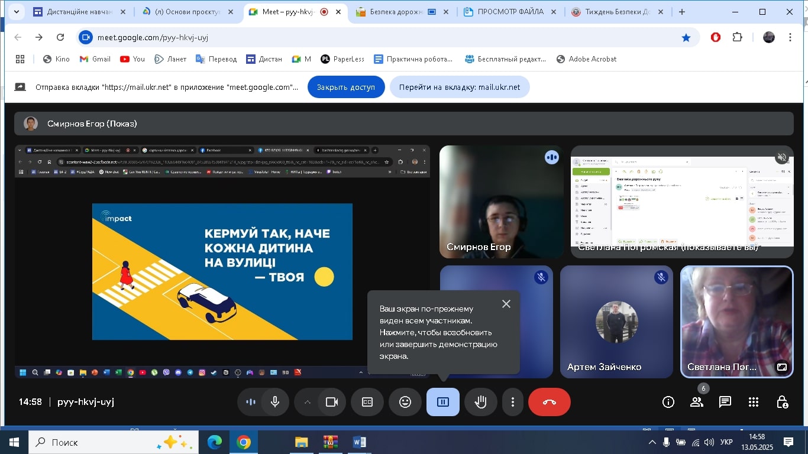Open the tab search dropdown arrow

click(15, 12)
